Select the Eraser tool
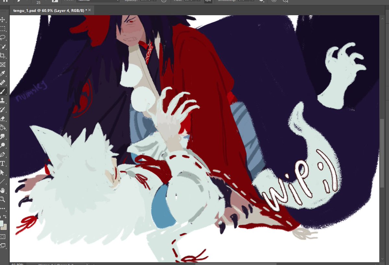 coord(3,118)
